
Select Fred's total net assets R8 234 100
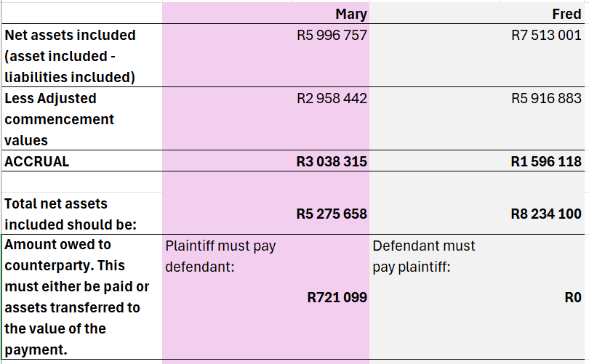coord(546,214)
